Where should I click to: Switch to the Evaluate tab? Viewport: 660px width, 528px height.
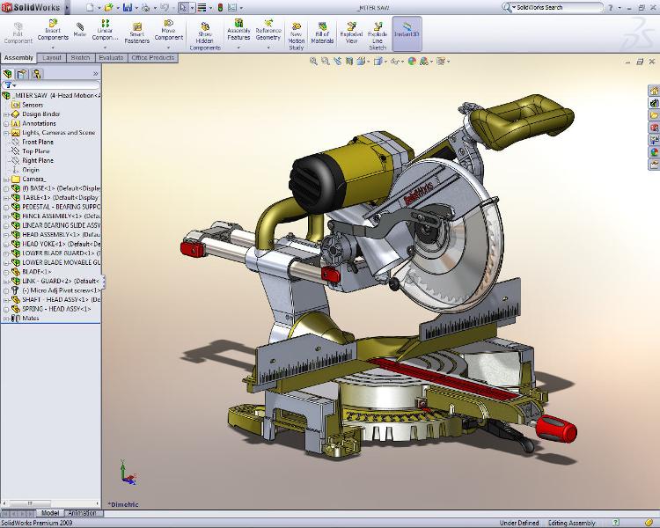click(x=111, y=58)
